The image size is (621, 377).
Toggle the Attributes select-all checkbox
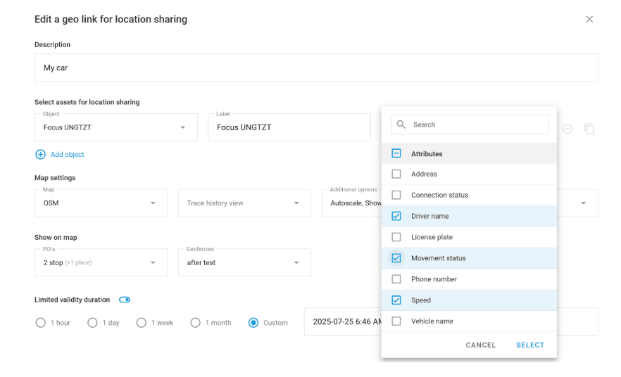tap(396, 153)
